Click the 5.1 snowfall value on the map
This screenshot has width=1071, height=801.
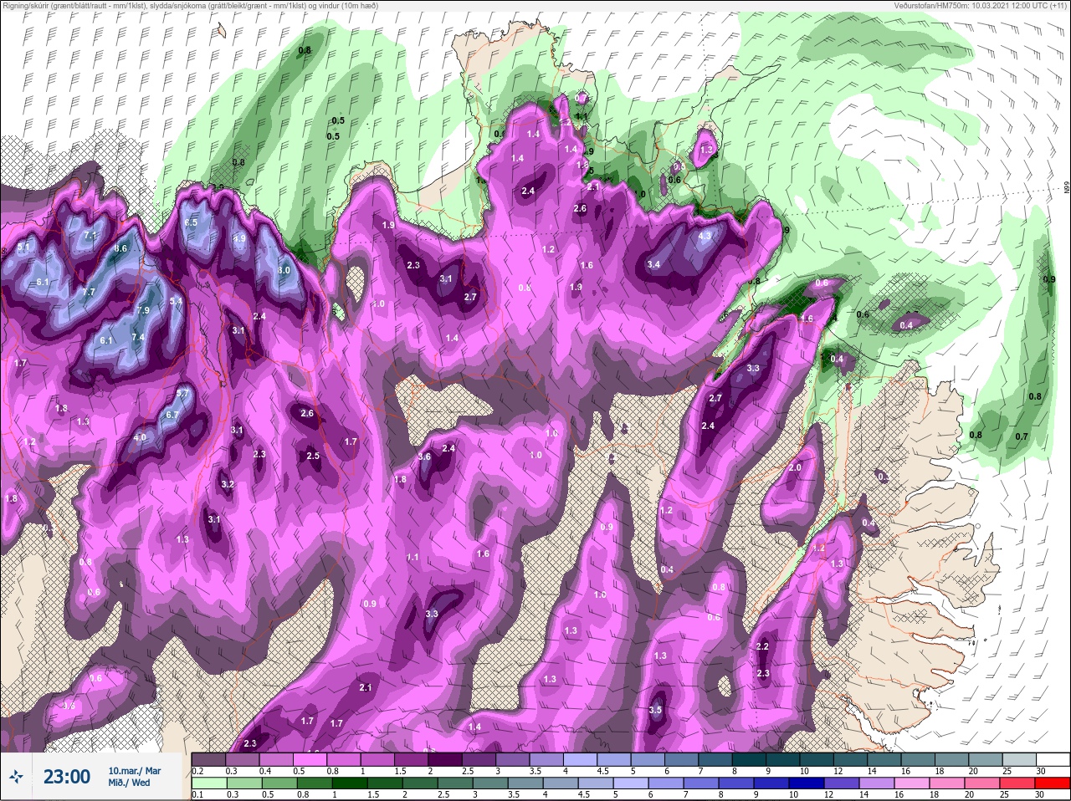tap(23, 247)
